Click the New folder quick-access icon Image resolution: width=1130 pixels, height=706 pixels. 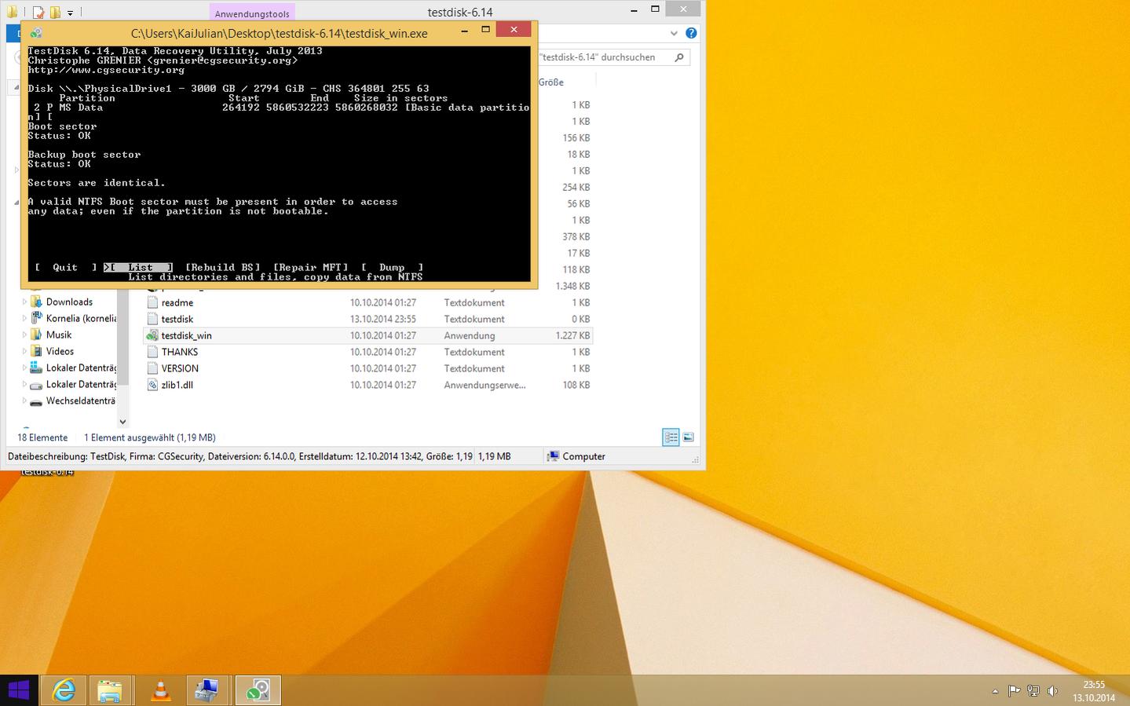pos(55,13)
